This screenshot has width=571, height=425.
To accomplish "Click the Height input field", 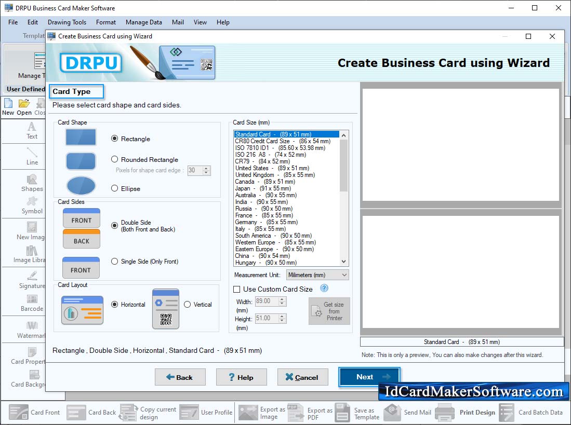I will pyautogui.click(x=267, y=319).
